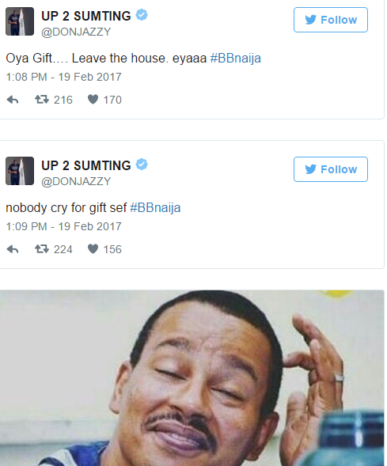Screen dimensions: 387x466
Task: Like the tweet with 156 likes
Action: pyautogui.click(x=93, y=248)
